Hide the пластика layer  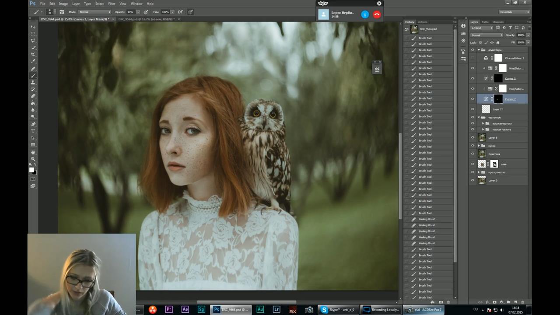472,154
